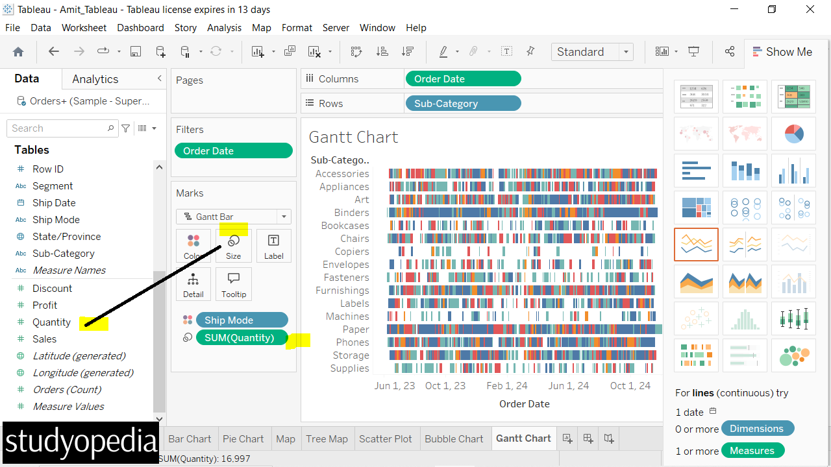Collapse the Data pane with the arrow
This screenshot has height=467, width=831.
(x=160, y=78)
